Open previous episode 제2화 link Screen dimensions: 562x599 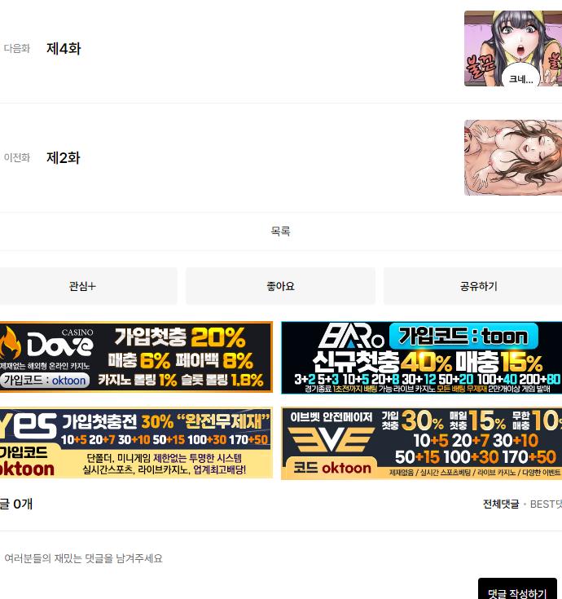tap(64, 158)
